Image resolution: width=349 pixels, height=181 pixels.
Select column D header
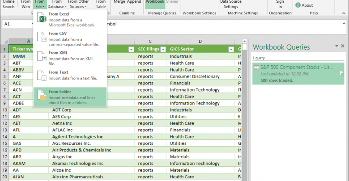200,42
